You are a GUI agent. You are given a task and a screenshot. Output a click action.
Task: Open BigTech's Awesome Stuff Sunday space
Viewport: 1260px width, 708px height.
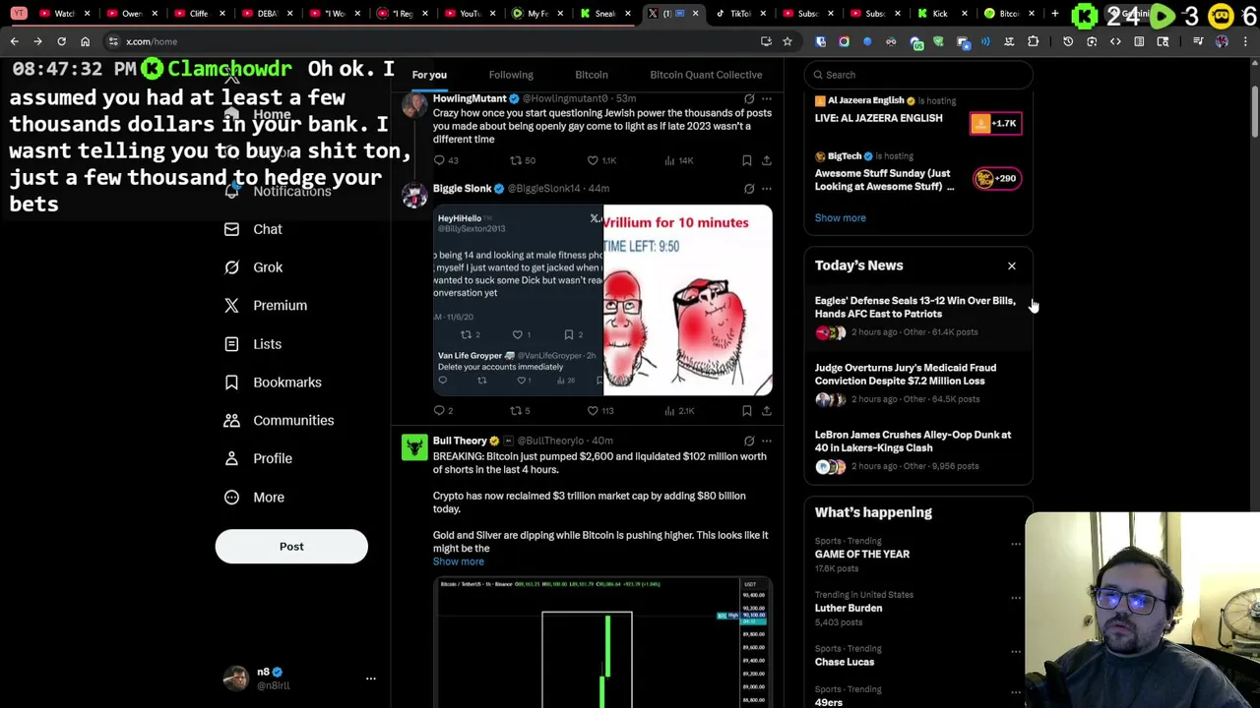coord(917,172)
